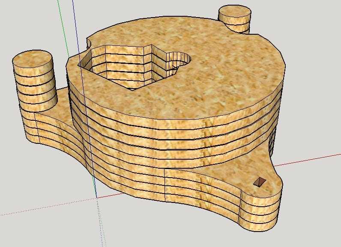The height and width of the screenshot is (247, 341).
Task: Select the tall cylinder peg on the left
Action: point(34,81)
